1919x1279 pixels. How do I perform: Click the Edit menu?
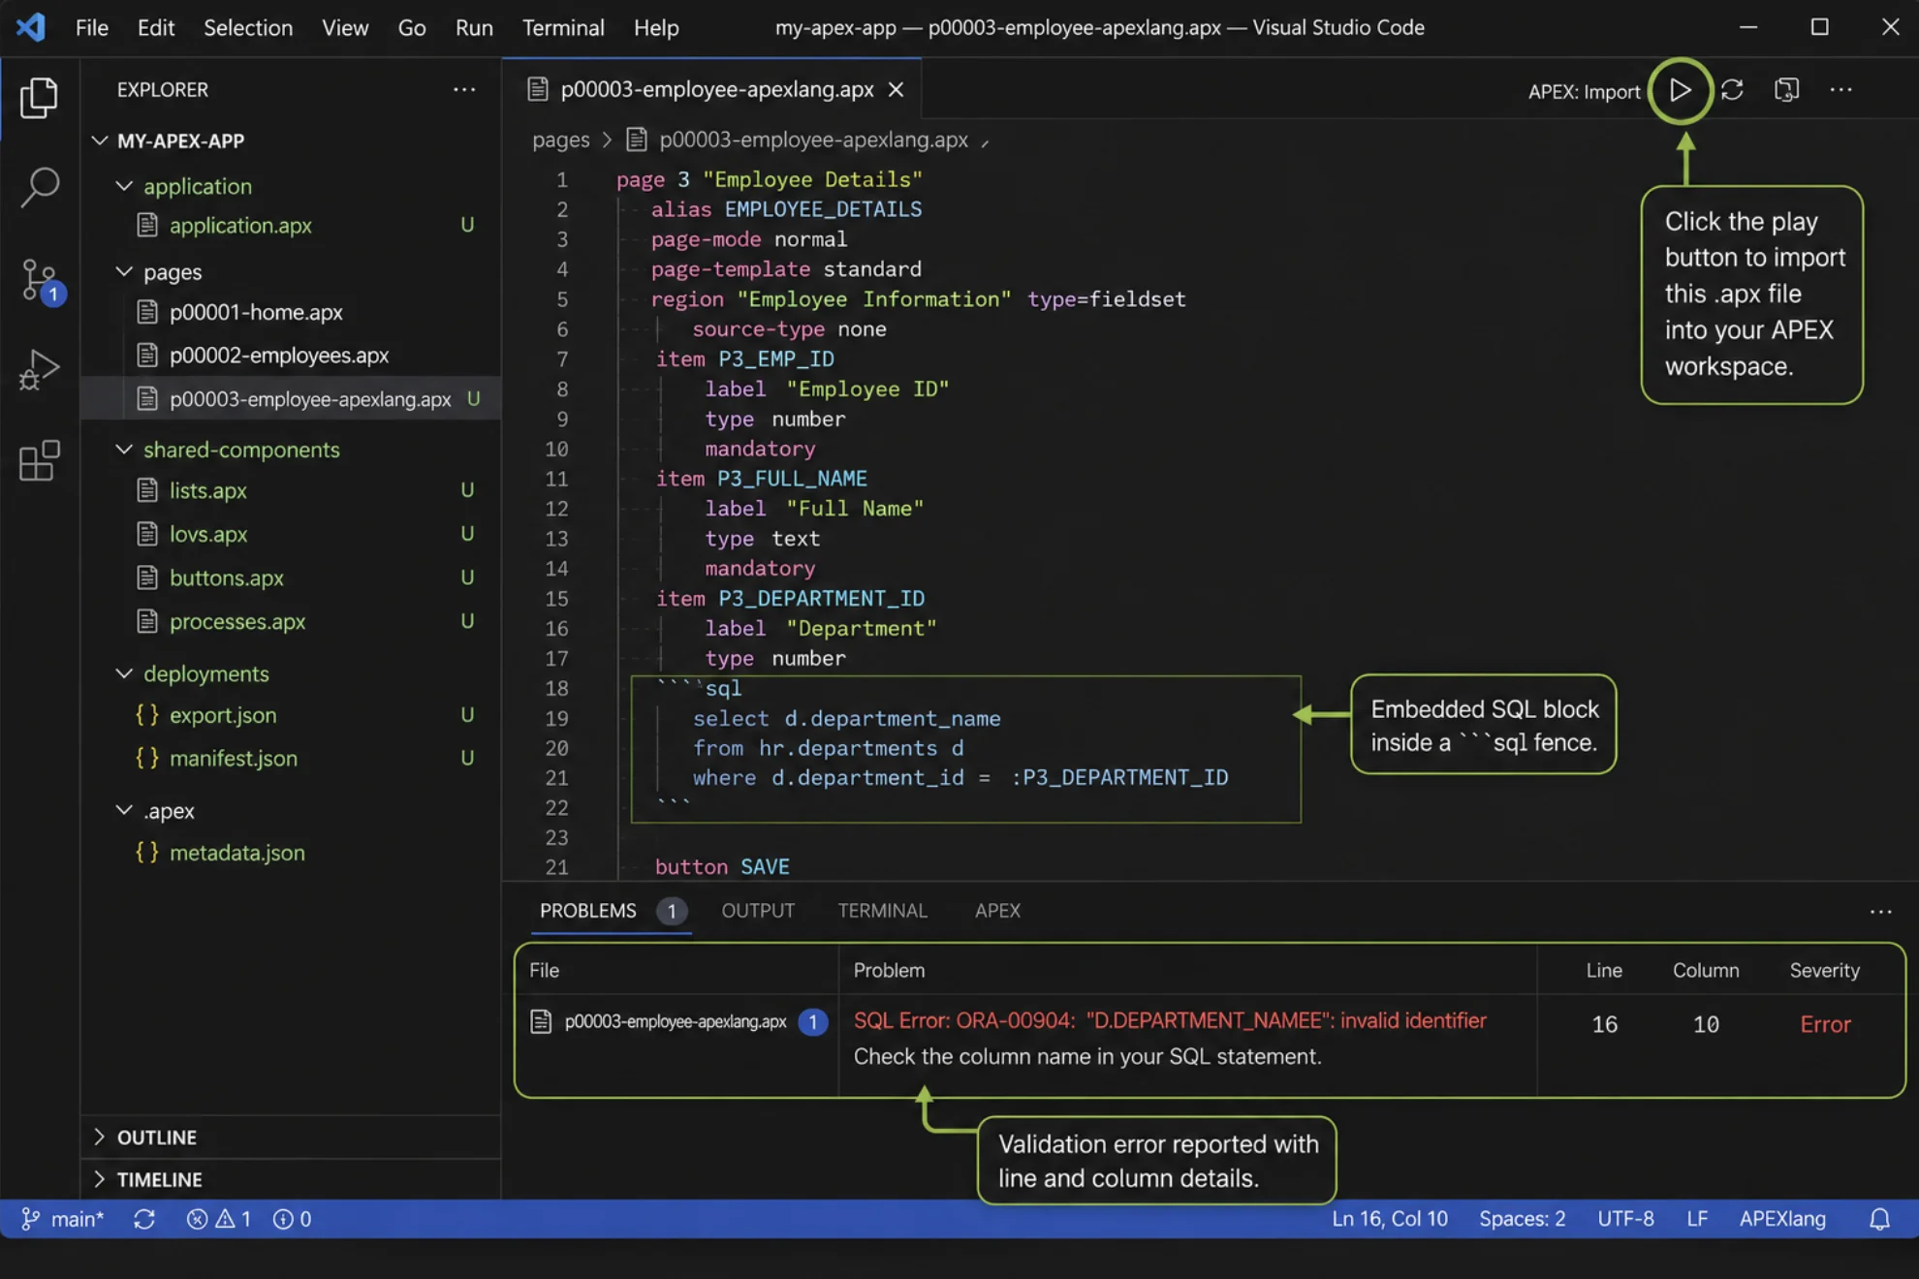pos(156,27)
